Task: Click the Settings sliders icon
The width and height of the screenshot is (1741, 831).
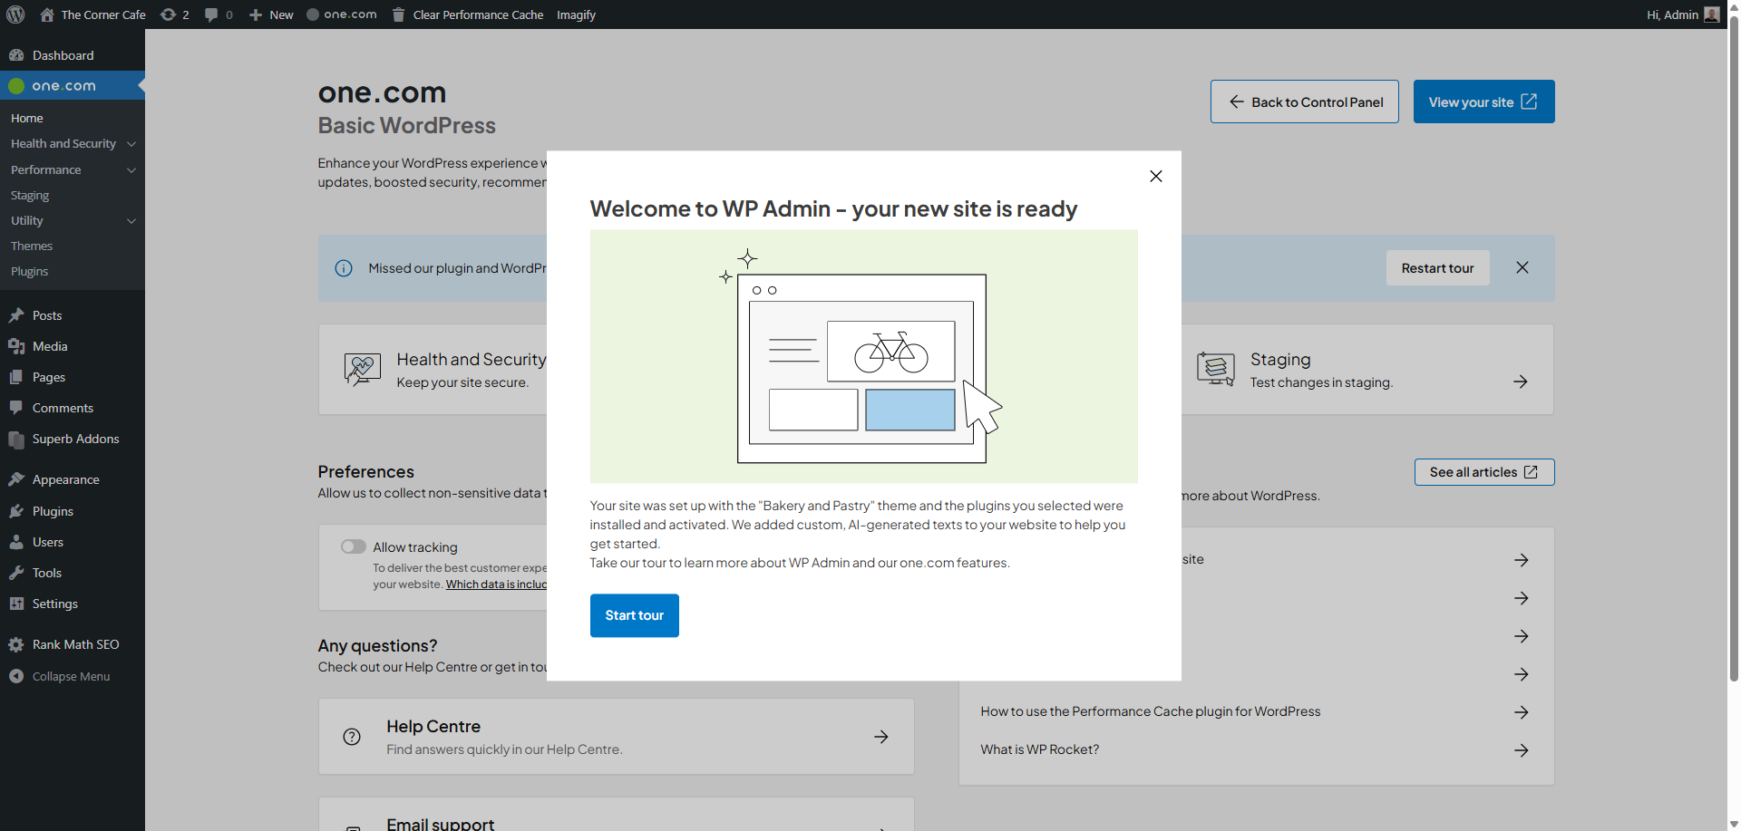Action: tap(16, 604)
